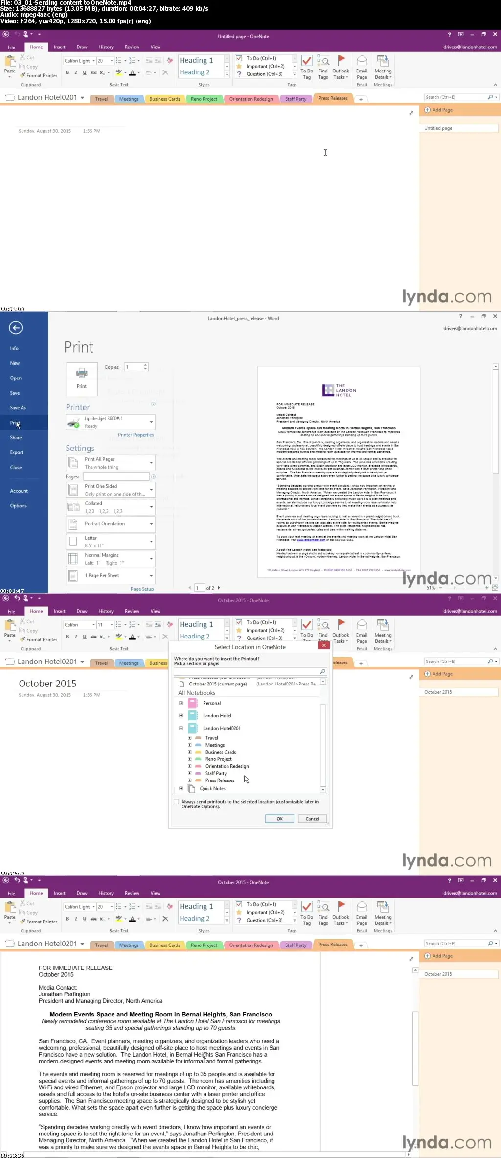Collapse Landon Hotel0201 notebook in Select Location dialog
Screen dimensions: 501x1158
coord(181,728)
